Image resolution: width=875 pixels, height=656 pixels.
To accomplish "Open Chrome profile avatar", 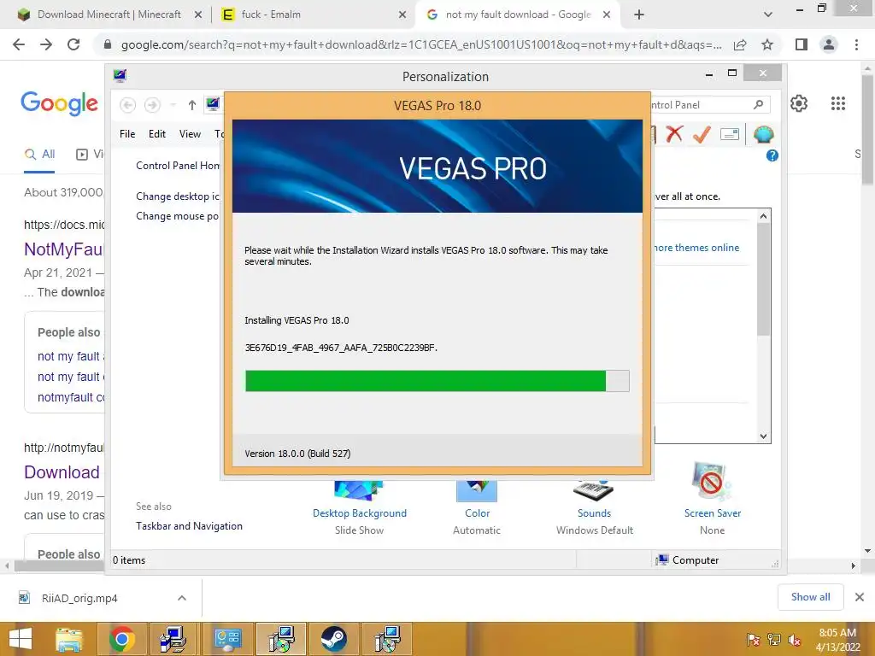I will pyautogui.click(x=829, y=44).
